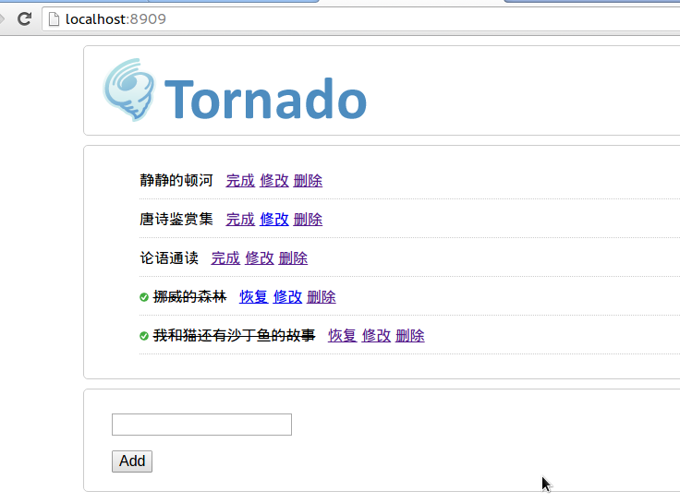This screenshot has width=680, height=503.
Task: Mark 静静的顿河 as 完成
Action: 240,180
